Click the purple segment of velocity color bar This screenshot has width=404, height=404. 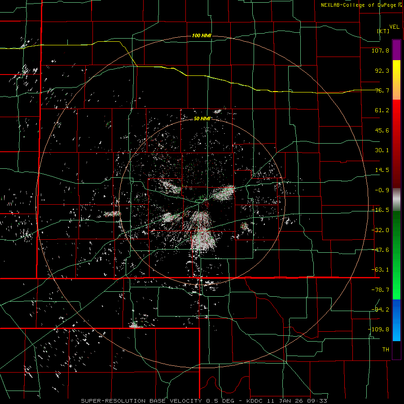pos(396,50)
